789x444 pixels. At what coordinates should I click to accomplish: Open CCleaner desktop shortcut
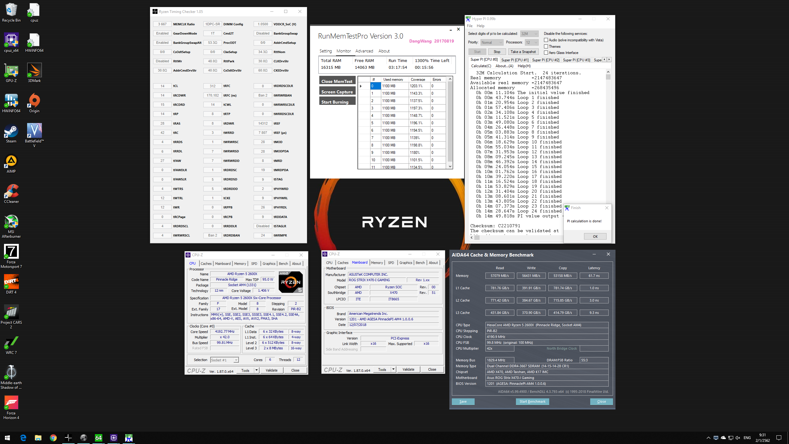(11, 194)
